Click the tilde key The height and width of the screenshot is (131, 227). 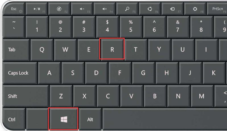click(x=14, y=27)
